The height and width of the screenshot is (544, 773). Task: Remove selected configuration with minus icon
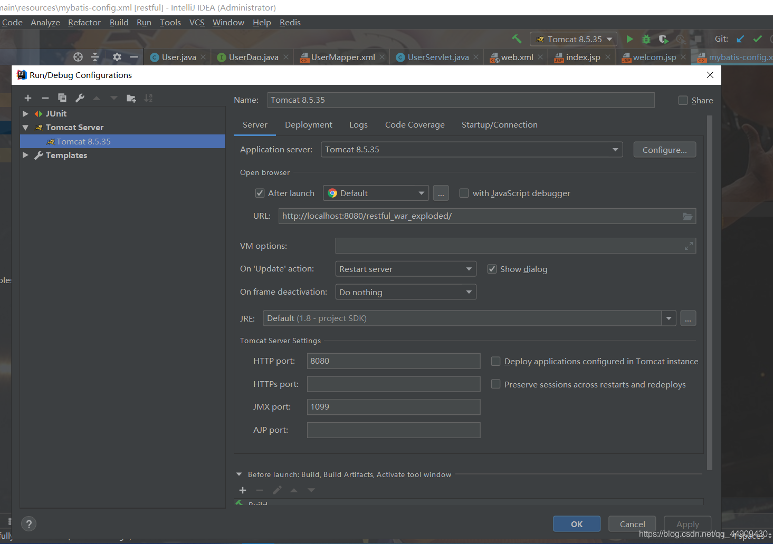[x=45, y=98]
